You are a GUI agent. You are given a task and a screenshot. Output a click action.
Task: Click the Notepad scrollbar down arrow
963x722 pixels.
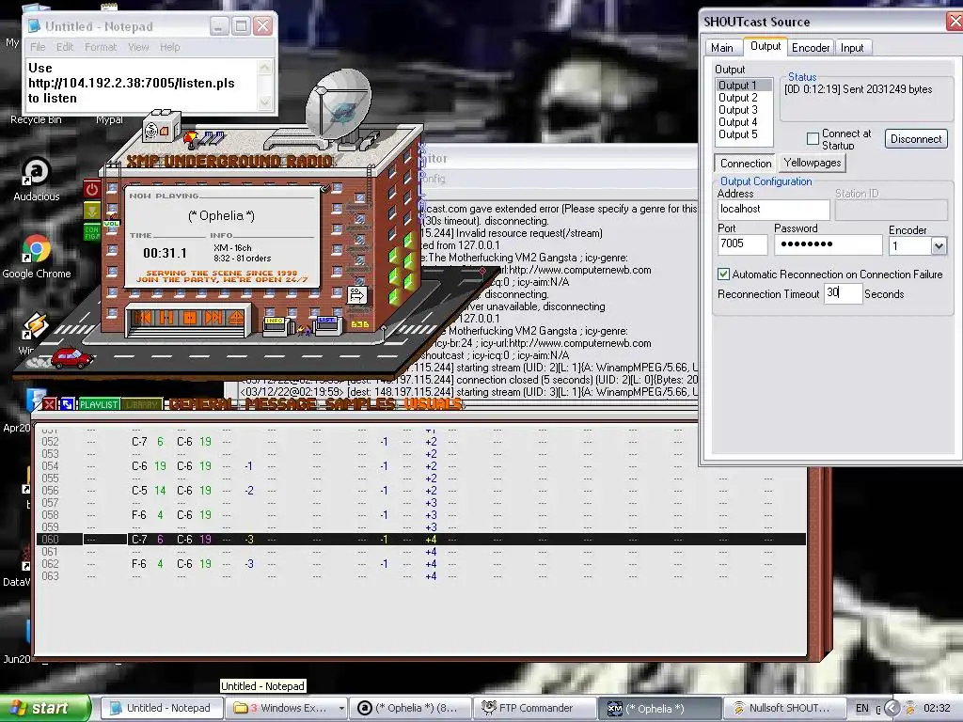(x=264, y=103)
